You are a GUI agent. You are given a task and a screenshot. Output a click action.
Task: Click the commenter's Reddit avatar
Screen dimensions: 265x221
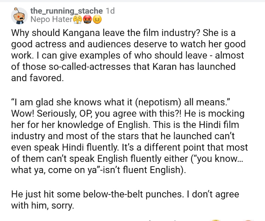coord(19,15)
